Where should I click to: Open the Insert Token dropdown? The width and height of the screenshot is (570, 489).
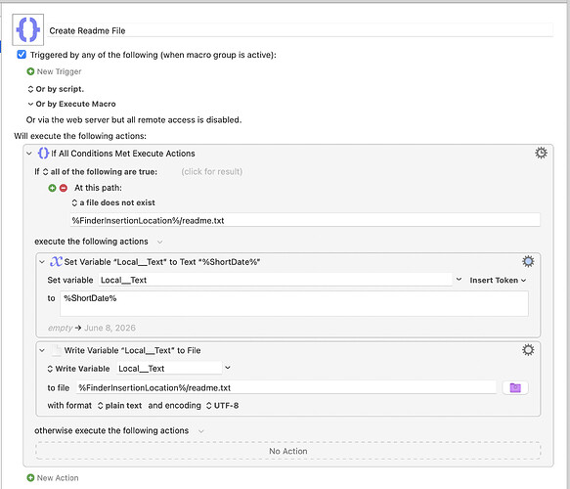pyautogui.click(x=498, y=281)
